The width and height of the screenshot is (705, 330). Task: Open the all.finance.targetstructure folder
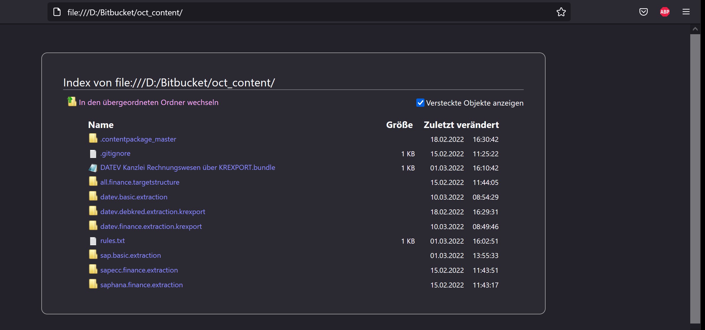click(x=140, y=182)
